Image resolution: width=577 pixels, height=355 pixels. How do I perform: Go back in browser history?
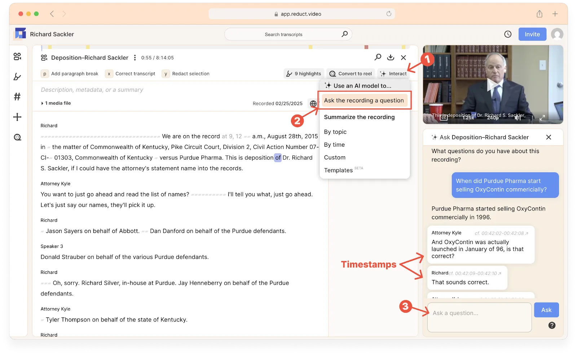coord(52,14)
